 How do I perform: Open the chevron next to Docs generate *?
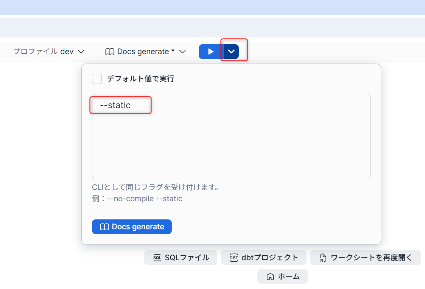[x=182, y=51]
